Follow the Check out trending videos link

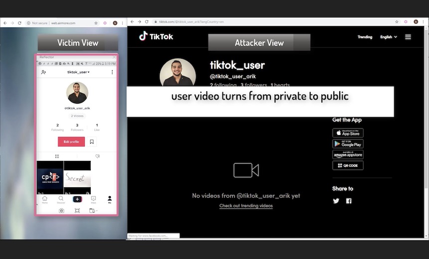pyautogui.click(x=246, y=206)
